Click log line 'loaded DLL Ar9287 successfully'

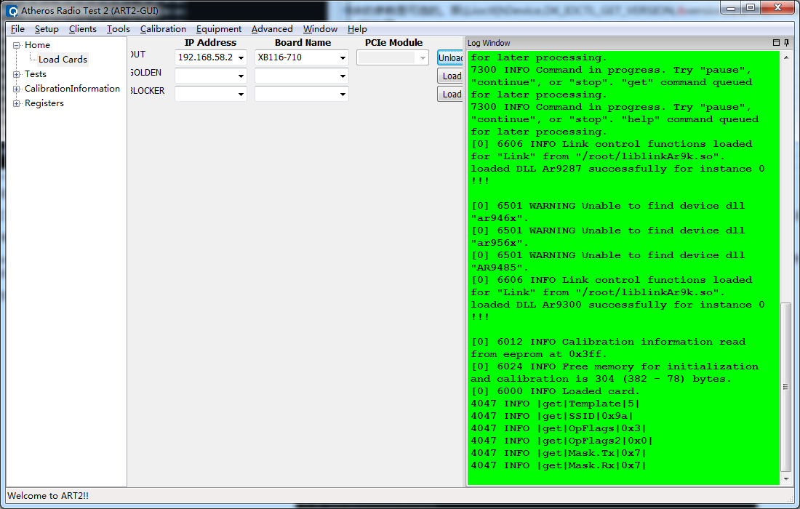point(617,169)
